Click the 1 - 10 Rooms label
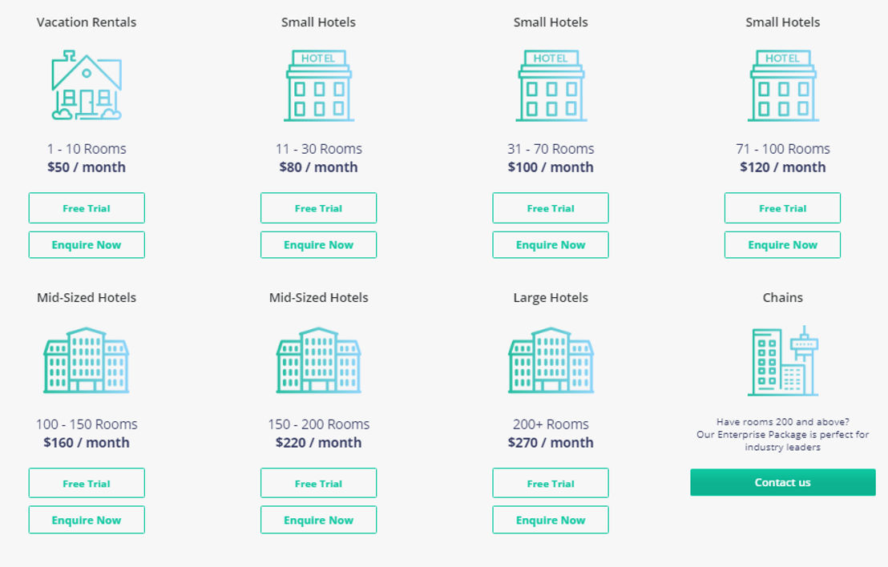 click(87, 149)
